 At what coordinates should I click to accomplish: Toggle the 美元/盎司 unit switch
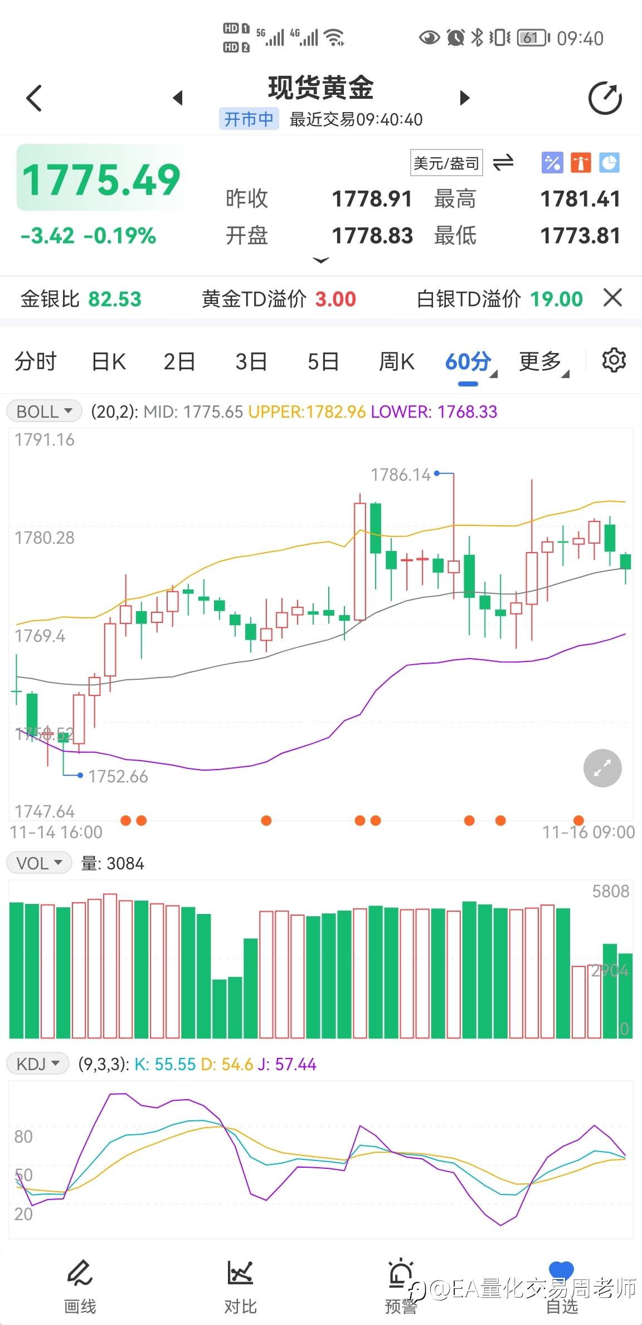[446, 163]
